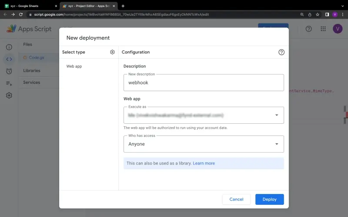Reload the current page
Image resolution: width=348 pixels, height=217 pixels.
click(21, 14)
